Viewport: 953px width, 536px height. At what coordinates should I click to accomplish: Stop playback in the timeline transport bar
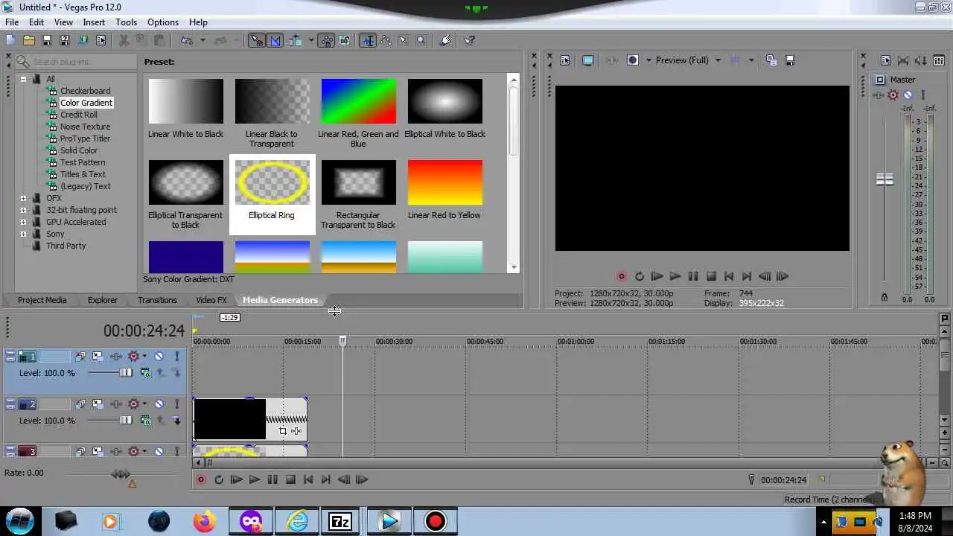(x=290, y=480)
